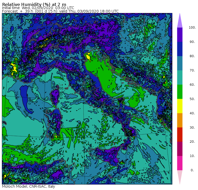Screen dimensions: 198x190
Task: Click the "30." legend value label
Action: [x=192, y=127]
